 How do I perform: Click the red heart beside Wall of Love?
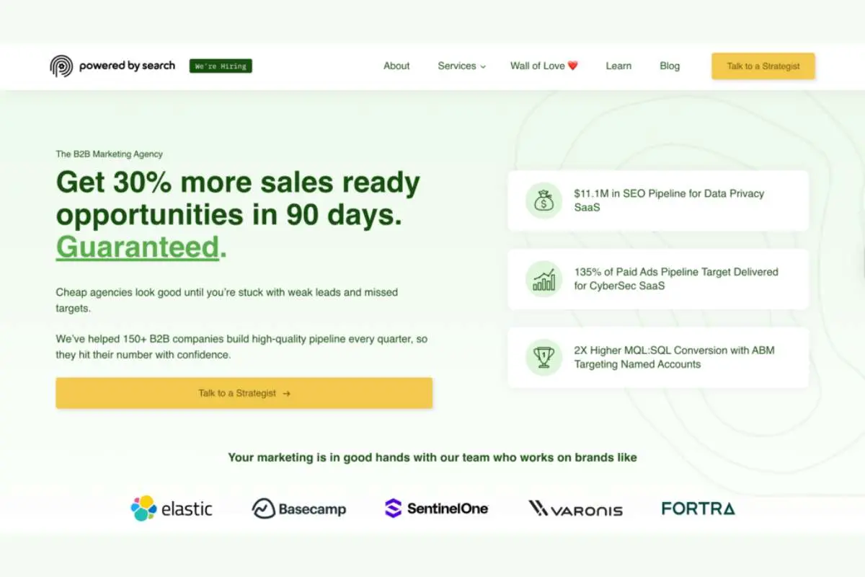point(573,66)
